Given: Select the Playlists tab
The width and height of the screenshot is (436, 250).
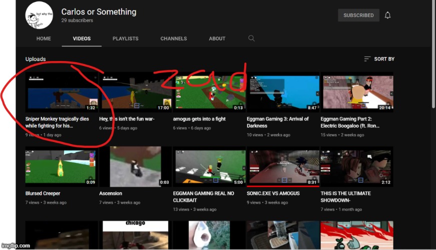Looking at the screenshot, I should click(x=125, y=38).
